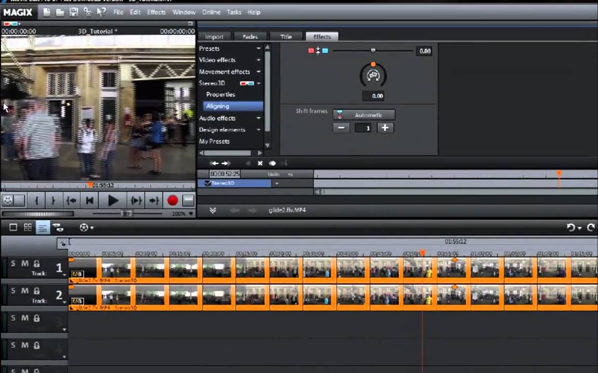Image resolution: width=598 pixels, height=373 pixels.
Task: Adjust the preview zoom slider
Action: click(x=127, y=213)
